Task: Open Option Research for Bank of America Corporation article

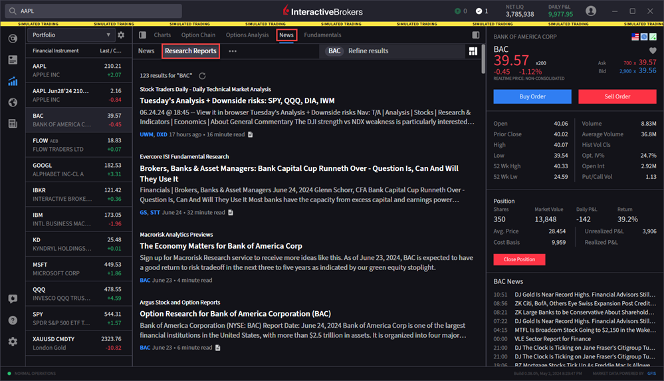Action: tap(235, 314)
